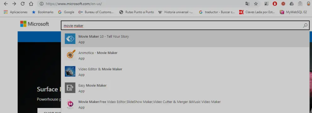Open the Aplicaciones apps shortcut
The image size is (312, 113).
15,12
